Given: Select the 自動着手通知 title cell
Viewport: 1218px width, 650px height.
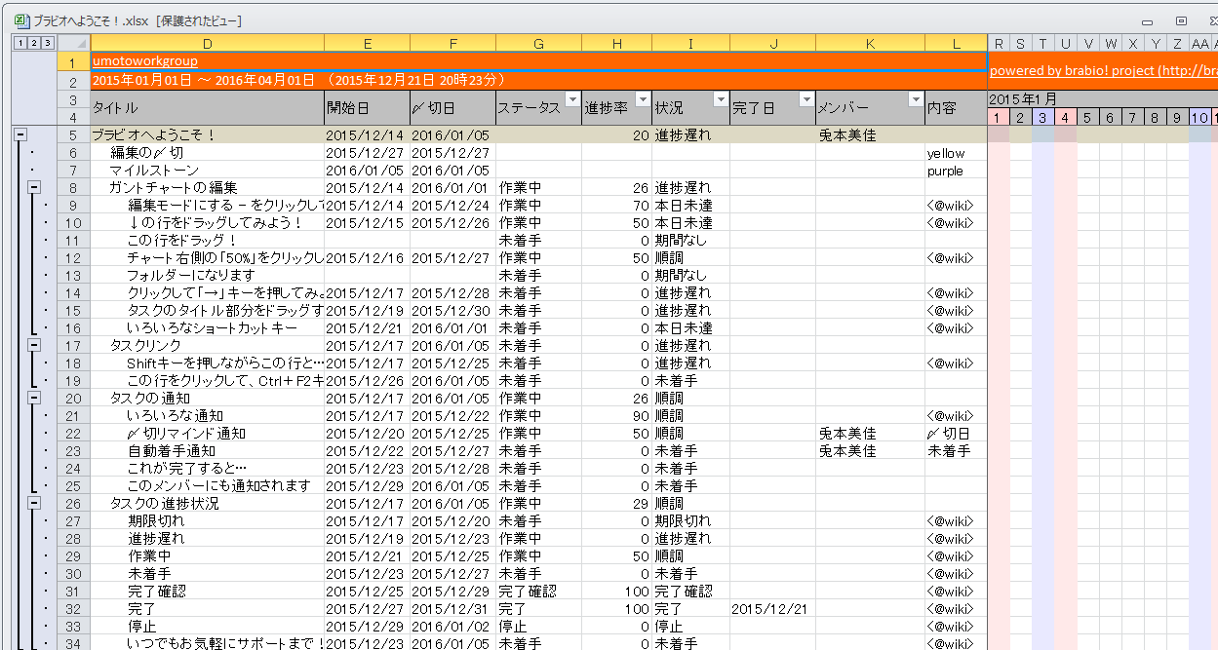Looking at the screenshot, I should (208, 451).
